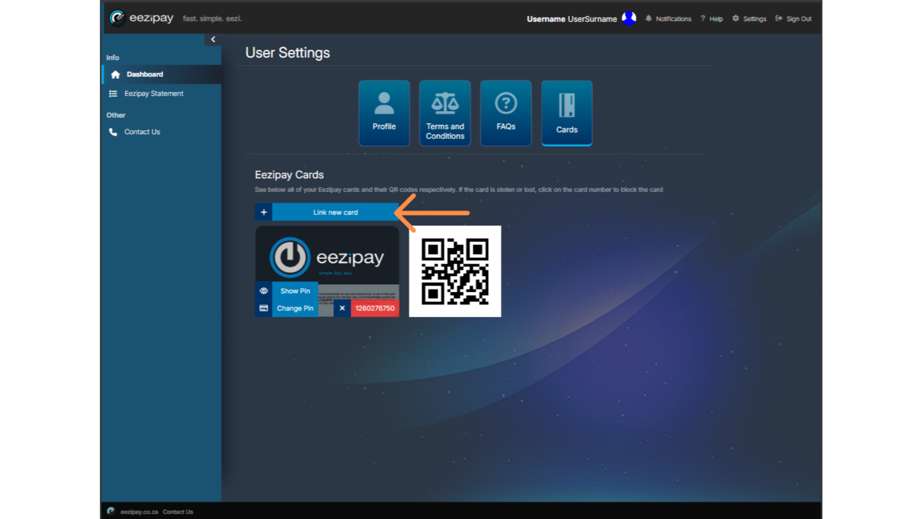Toggle the Show Pin eye icon

click(x=263, y=291)
